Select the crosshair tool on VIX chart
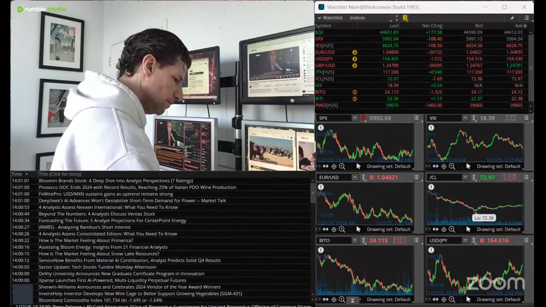This screenshot has height=307, width=546. pos(444,166)
